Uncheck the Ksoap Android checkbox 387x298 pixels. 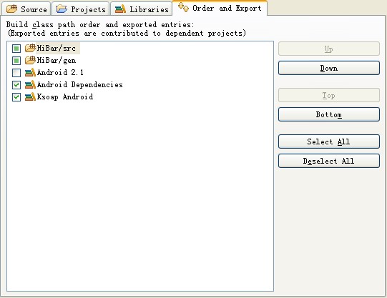(16, 97)
